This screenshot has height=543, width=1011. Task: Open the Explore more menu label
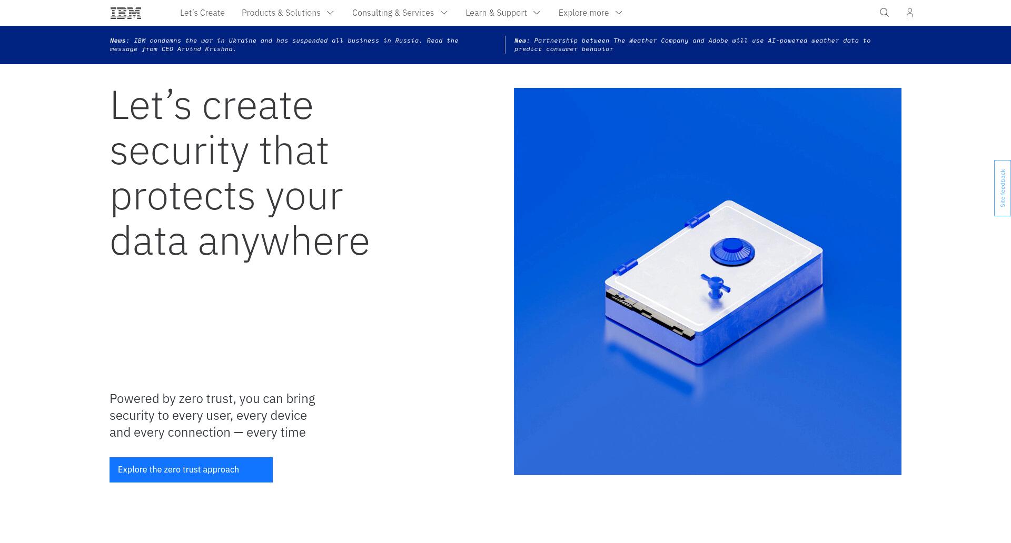click(583, 13)
